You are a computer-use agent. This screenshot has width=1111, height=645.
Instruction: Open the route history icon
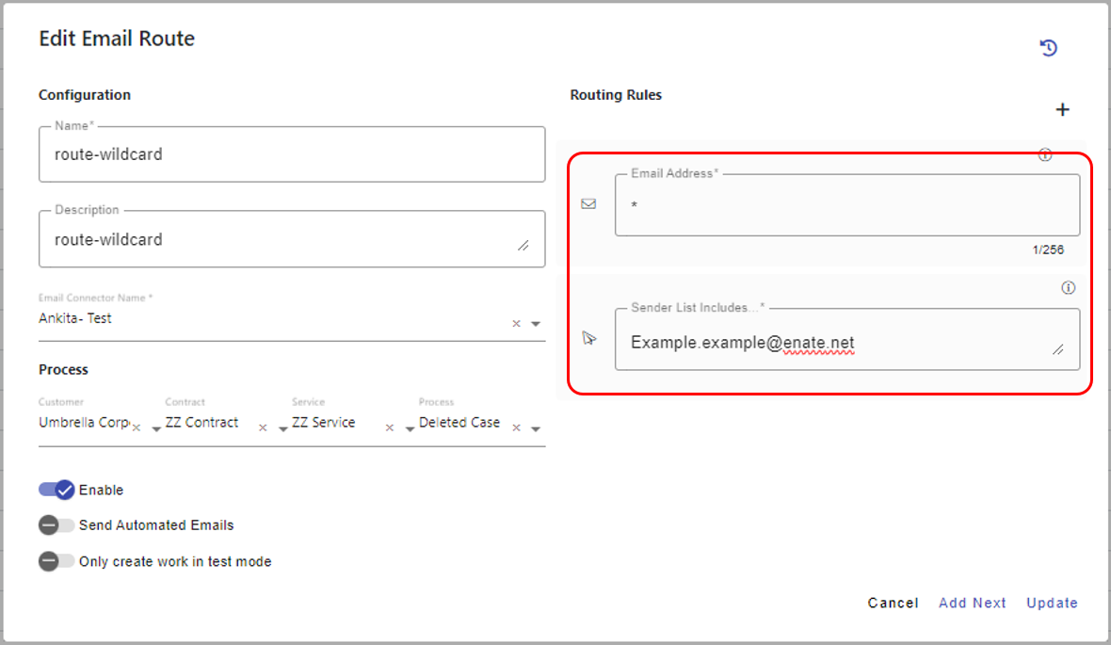tap(1048, 48)
